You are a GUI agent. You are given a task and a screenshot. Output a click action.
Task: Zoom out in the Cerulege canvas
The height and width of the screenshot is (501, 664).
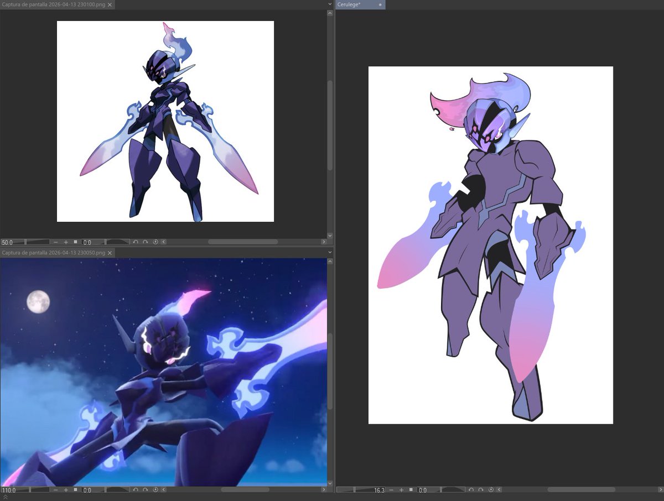click(391, 490)
